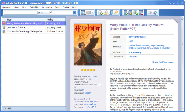Click the Magic subject link
This screenshot has height=112, width=185.
click(x=153, y=46)
